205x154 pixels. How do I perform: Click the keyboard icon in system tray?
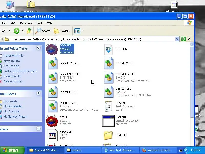181,150
